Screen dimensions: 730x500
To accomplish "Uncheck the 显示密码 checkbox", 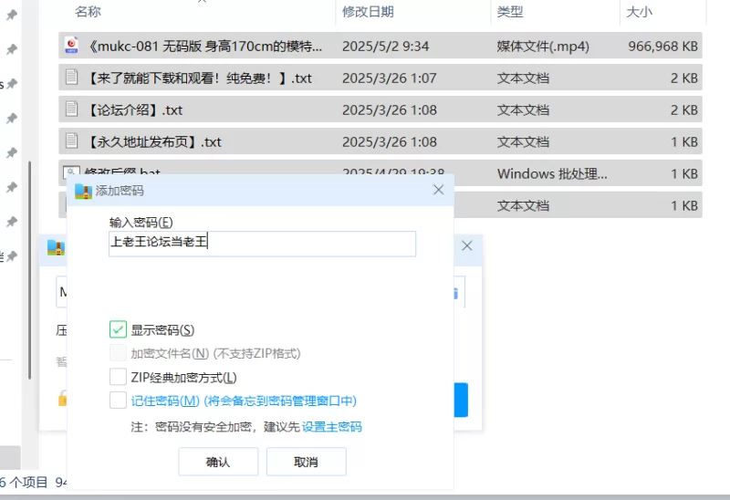I will tap(118, 329).
